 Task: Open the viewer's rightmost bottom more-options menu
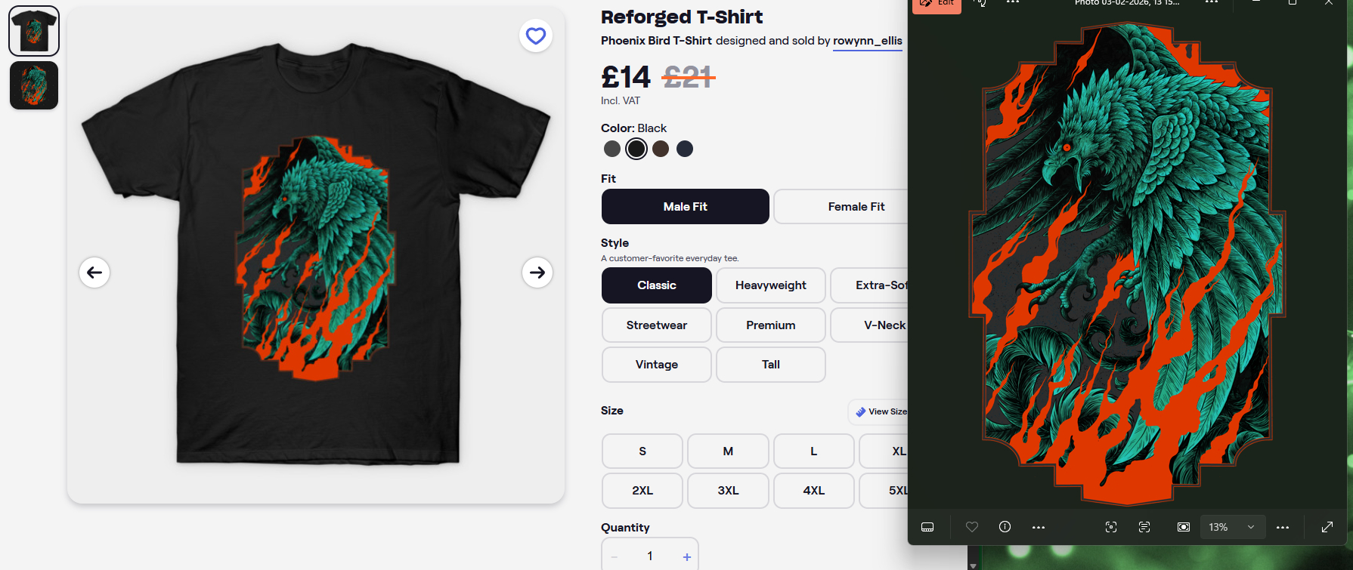tap(1283, 527)
